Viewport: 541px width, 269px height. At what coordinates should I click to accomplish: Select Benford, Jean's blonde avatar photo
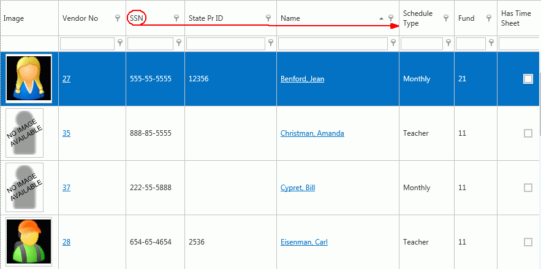[x=29, y=78]
